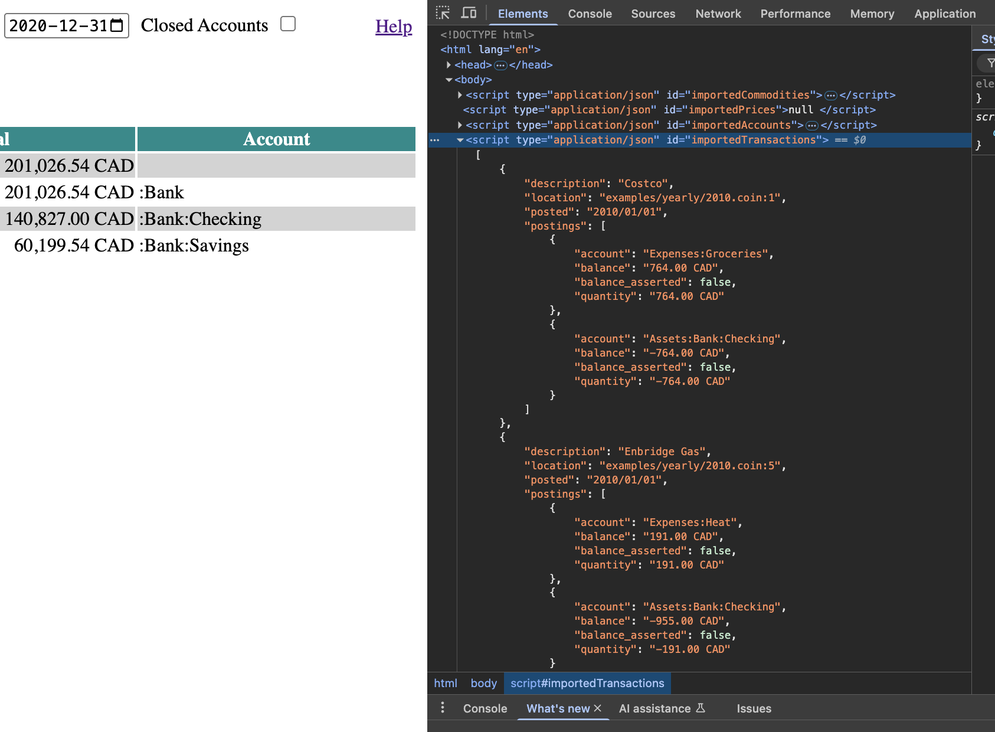
Task: Click the importedAccounts script ellipsis badge
Action: 812,125
